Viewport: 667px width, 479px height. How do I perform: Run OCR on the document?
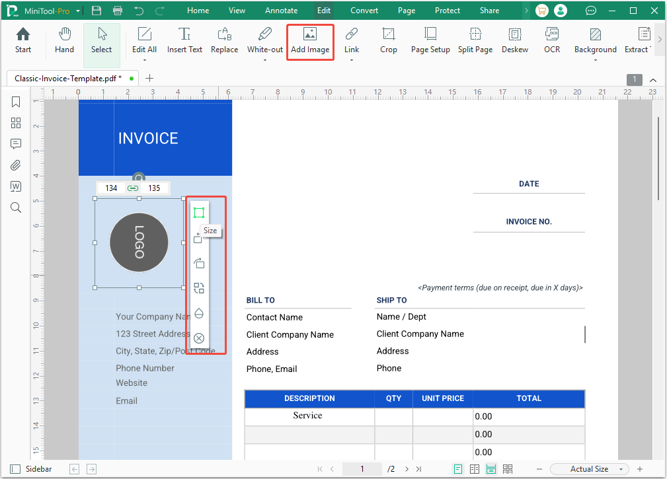click(552, 42)
